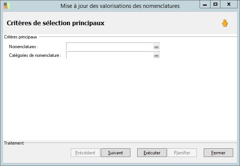Minimize the valorisations window
This screenshot has width=240, height=166.
click(204, 5)
